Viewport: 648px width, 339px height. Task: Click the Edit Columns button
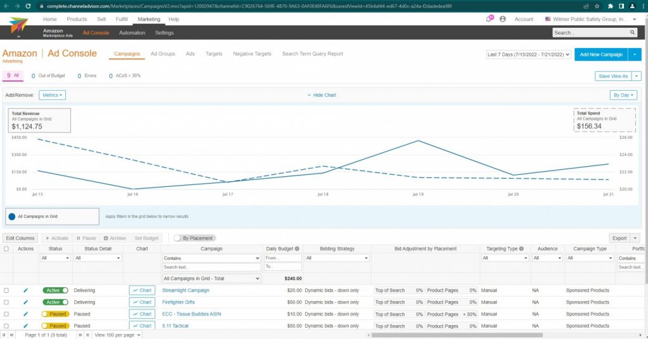pyautogui.click(x=20, y=238)
